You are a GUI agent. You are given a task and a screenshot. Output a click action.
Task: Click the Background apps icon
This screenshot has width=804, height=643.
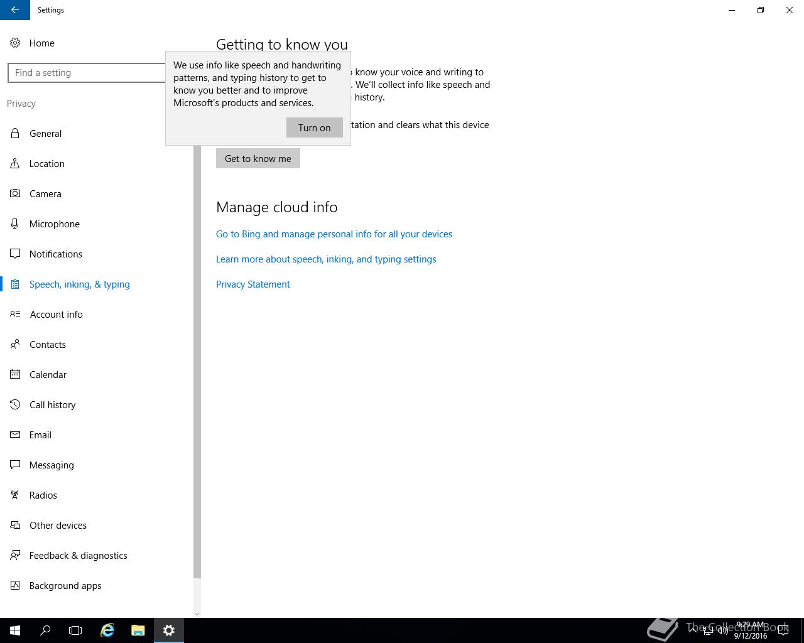(x=15, y=586)
